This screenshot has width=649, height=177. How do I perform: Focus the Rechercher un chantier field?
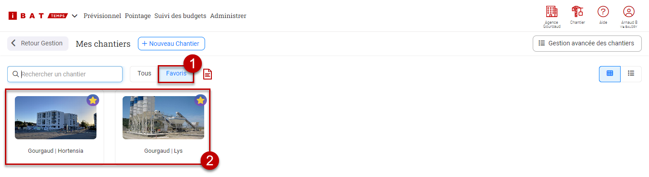(65, 74)
